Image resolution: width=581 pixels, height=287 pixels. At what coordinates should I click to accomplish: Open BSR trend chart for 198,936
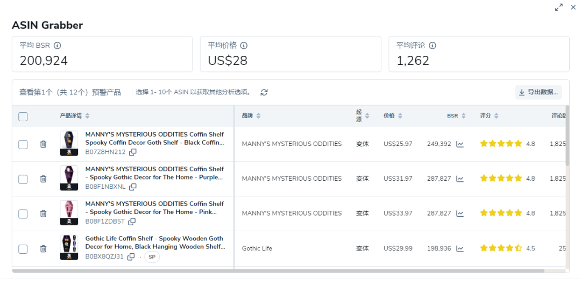click(x=460, y=248)
